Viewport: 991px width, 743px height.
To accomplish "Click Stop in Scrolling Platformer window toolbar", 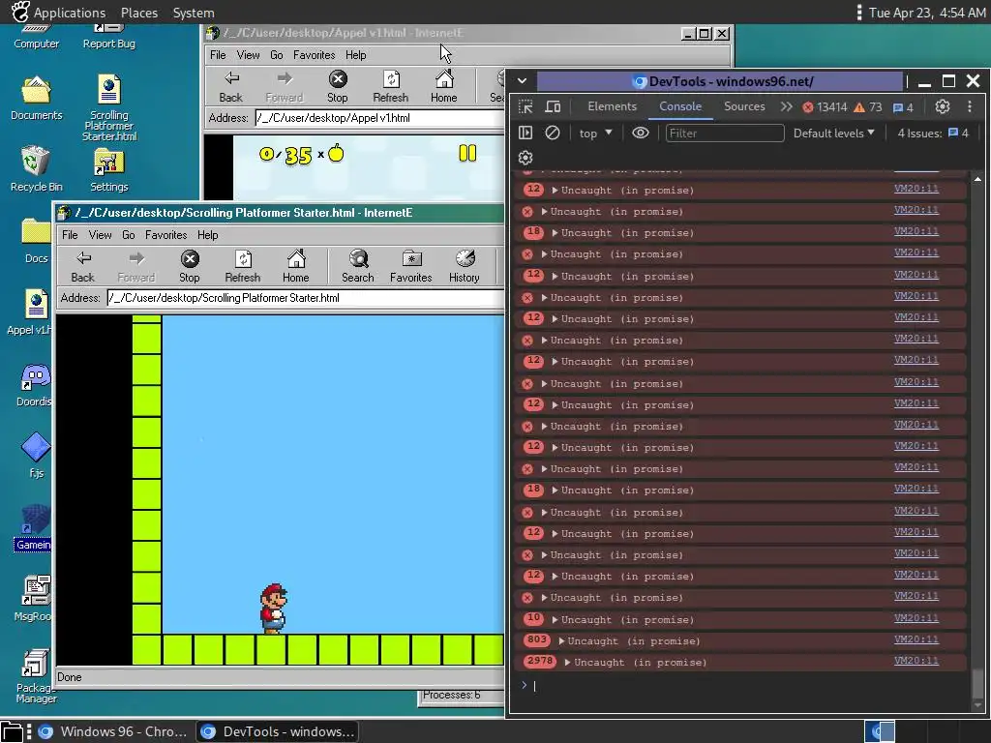I will (x=190, y=266).
